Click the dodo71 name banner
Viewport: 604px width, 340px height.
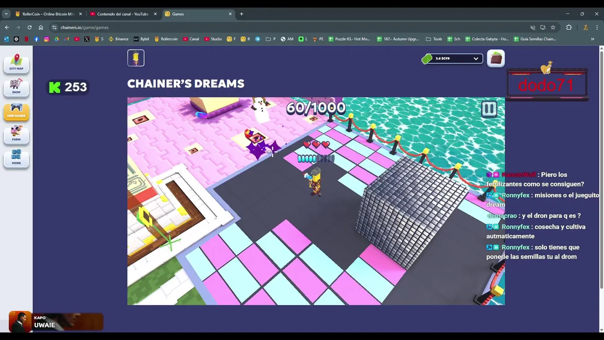point(546,85)
